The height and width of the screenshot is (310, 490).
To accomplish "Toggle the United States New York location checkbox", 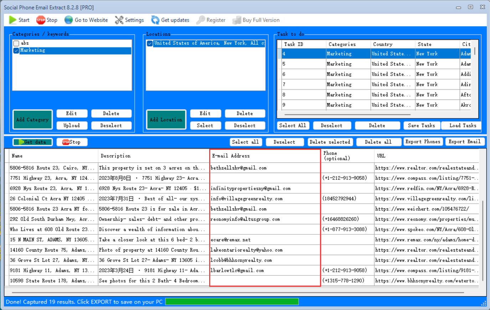I will (x=150, y=43).
